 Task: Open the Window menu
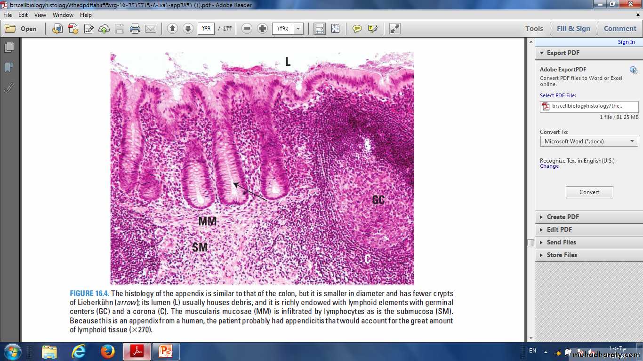pyautogui.click(x=63, y=15)
